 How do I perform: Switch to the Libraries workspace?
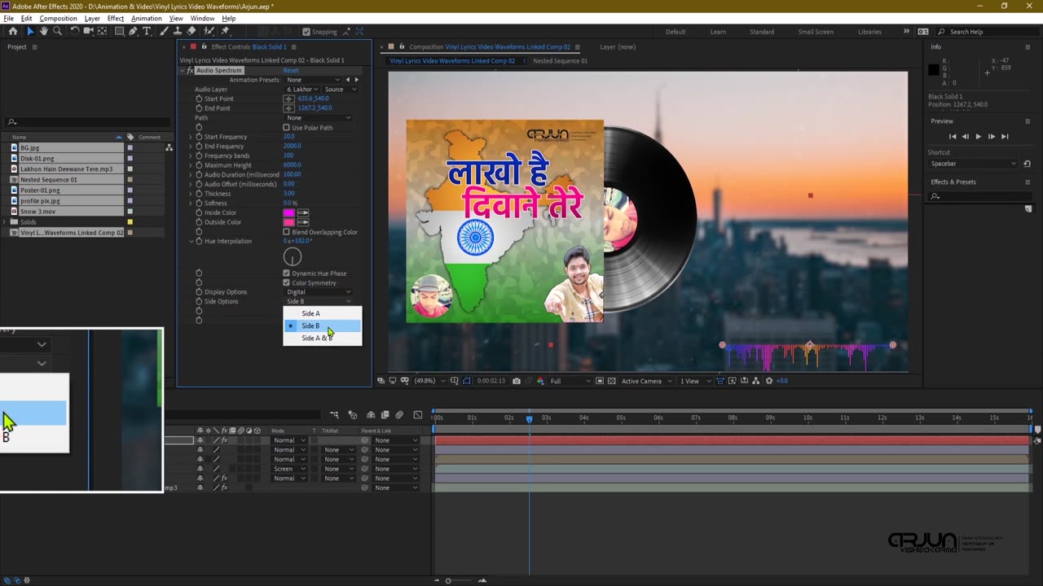click(869, 32)
